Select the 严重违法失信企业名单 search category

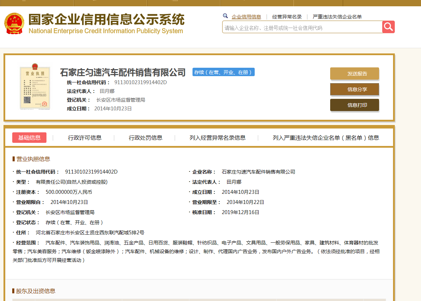(x=337, y=17)
